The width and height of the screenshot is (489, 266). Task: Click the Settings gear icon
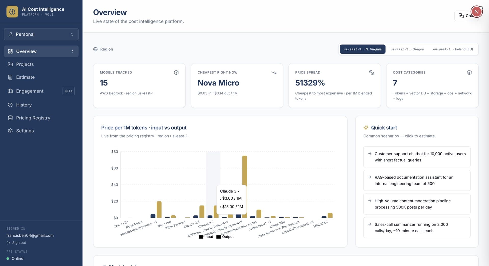10,131
